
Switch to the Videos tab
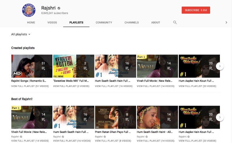pos(52,22)
